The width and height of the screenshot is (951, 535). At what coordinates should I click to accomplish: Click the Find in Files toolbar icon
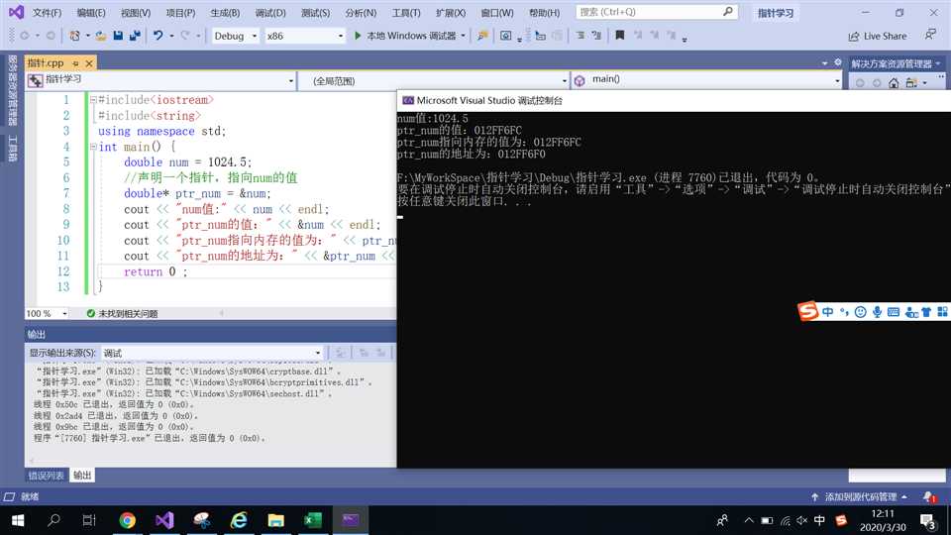pyautogui.click(x=482, y=36)
